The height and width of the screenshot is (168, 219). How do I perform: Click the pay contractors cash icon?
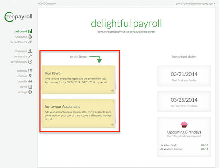[30, 42]
